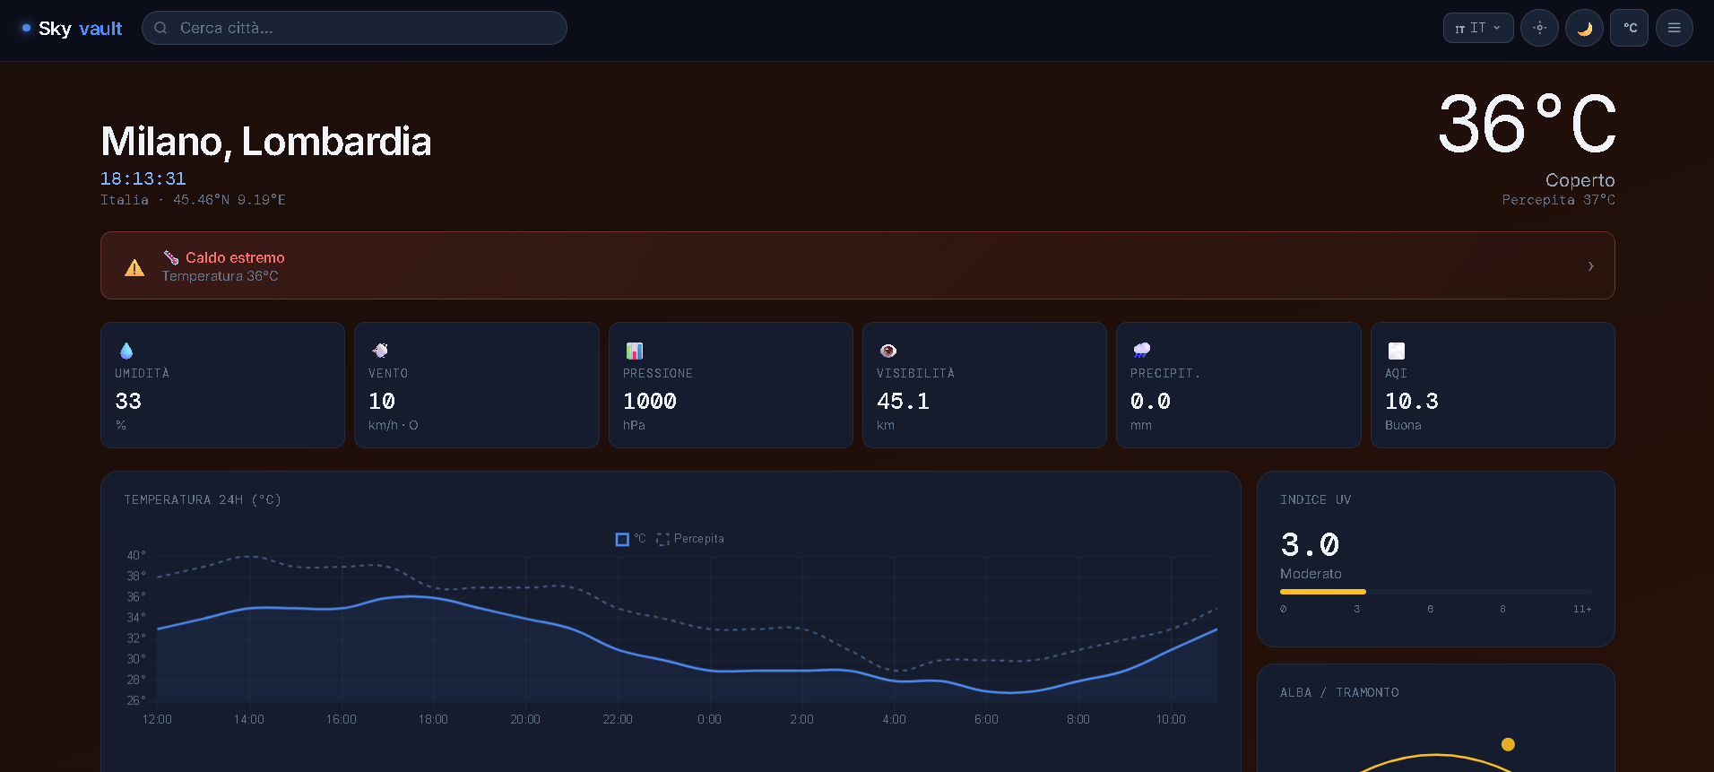Click the coordinates 45.46°N 9.19°E
The image size is (1714, 772).
click(229, 200)
